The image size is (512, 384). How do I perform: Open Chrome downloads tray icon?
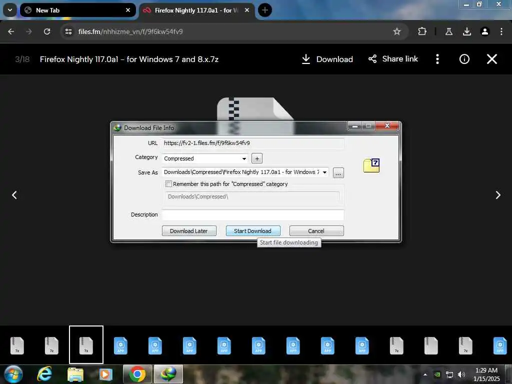coord(467,31)
